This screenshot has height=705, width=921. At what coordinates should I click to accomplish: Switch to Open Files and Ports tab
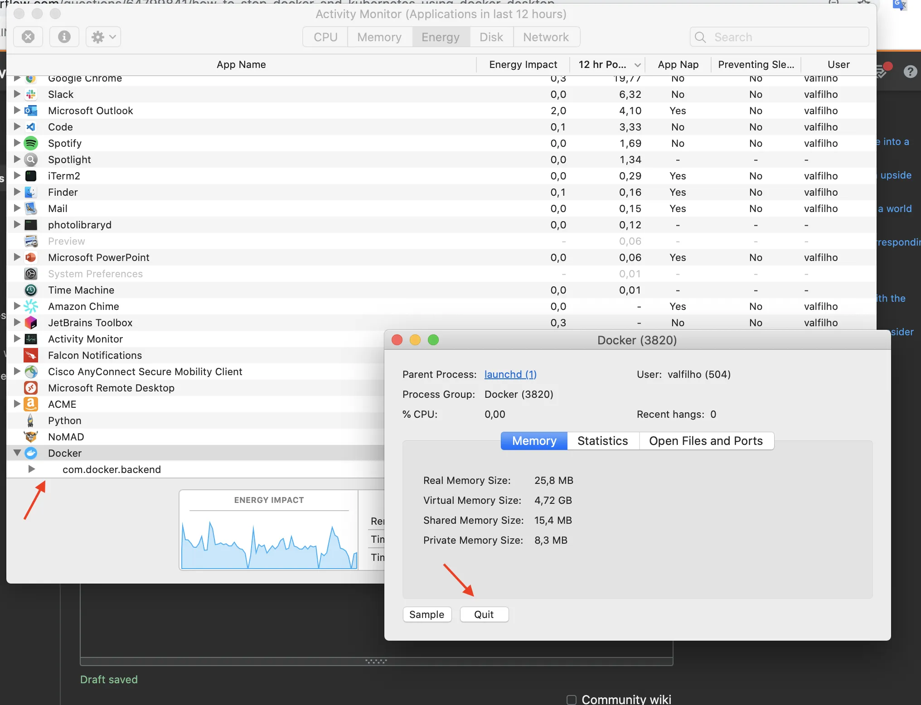tap(706, 441)
